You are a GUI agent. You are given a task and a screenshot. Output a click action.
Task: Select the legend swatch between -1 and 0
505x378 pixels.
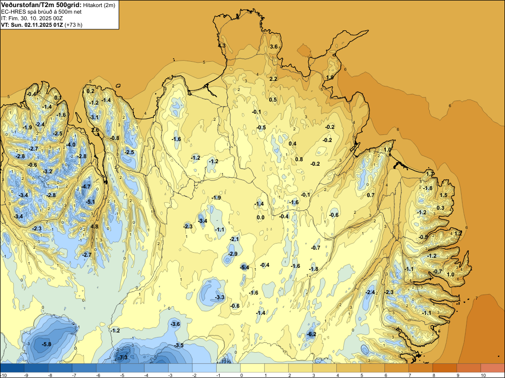click(228, 368)
